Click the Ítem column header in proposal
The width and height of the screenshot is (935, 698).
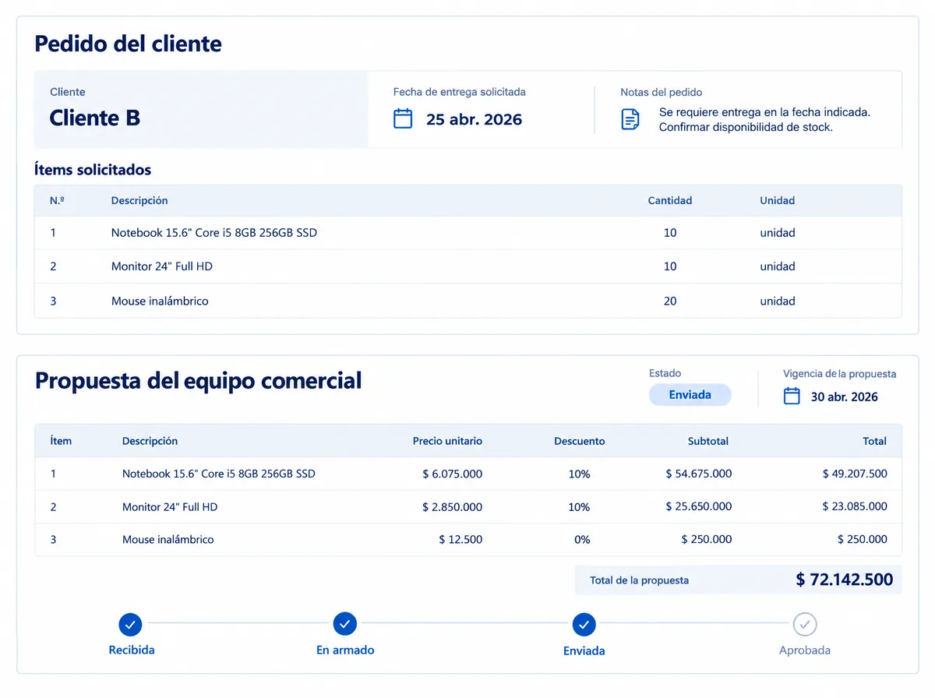tap(61, 441)
